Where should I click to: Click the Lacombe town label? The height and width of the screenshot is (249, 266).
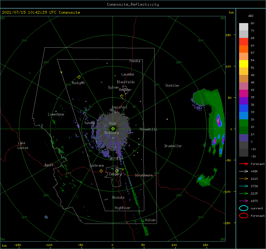[128, 74]
